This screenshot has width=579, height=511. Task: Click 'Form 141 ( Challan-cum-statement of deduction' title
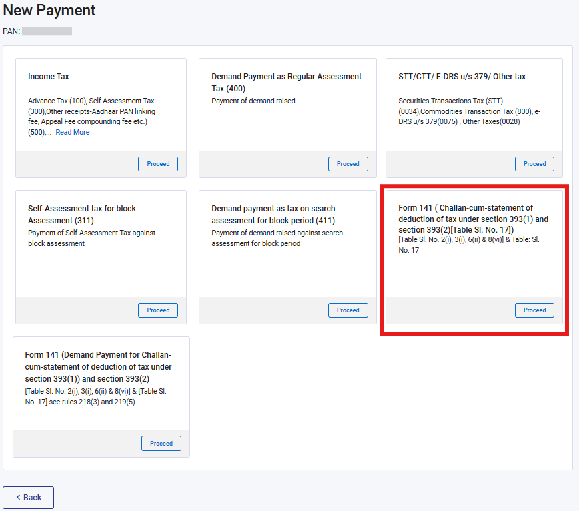click(x=474, y=219)
